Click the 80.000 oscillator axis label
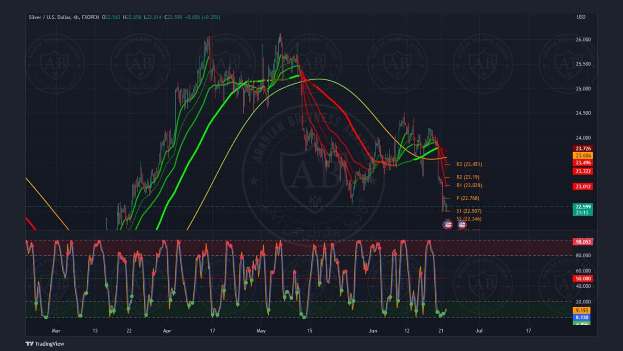623x351 pixels. [x=583, y=255]
